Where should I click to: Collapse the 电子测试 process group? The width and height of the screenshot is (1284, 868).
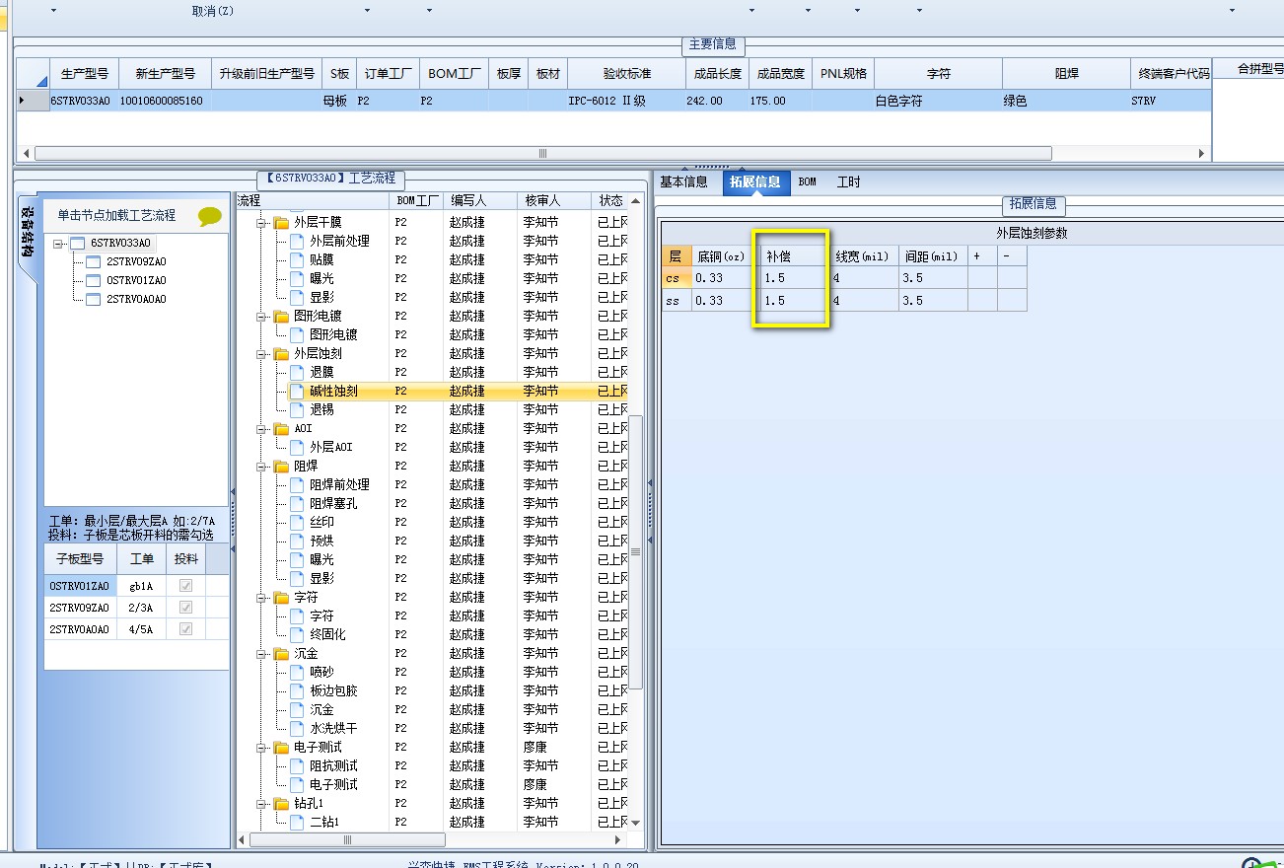(x=262, y=748)
